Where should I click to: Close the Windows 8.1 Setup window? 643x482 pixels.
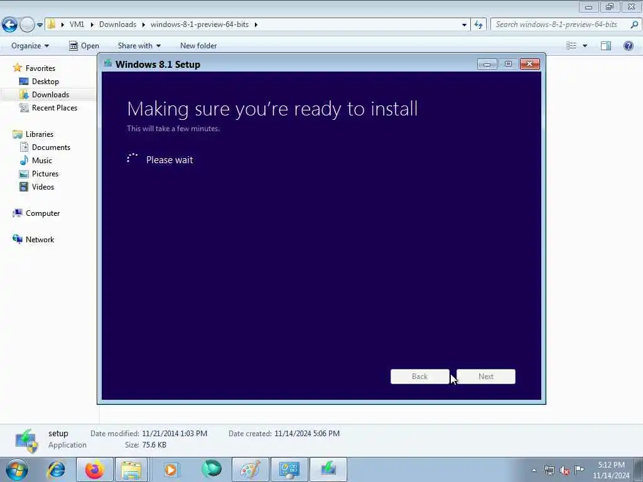(x=530, y=64)
